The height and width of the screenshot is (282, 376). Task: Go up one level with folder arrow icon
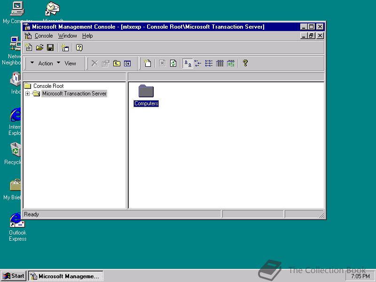[x=117, y=63]
